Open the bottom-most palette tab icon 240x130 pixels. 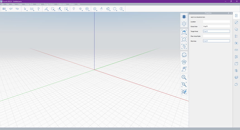[x=236, y=84]
